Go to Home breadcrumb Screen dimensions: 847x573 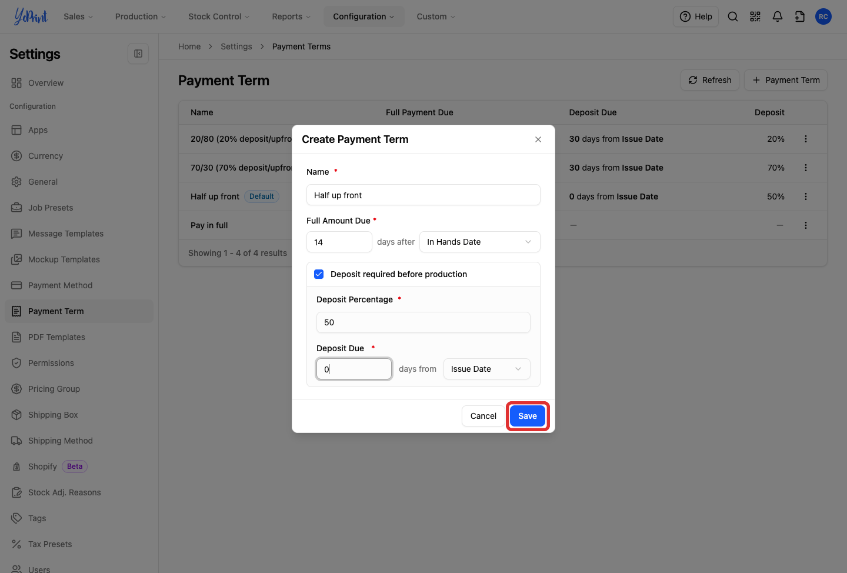189,46
